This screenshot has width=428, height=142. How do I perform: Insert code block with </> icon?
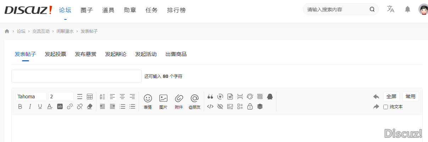point(210,106)
